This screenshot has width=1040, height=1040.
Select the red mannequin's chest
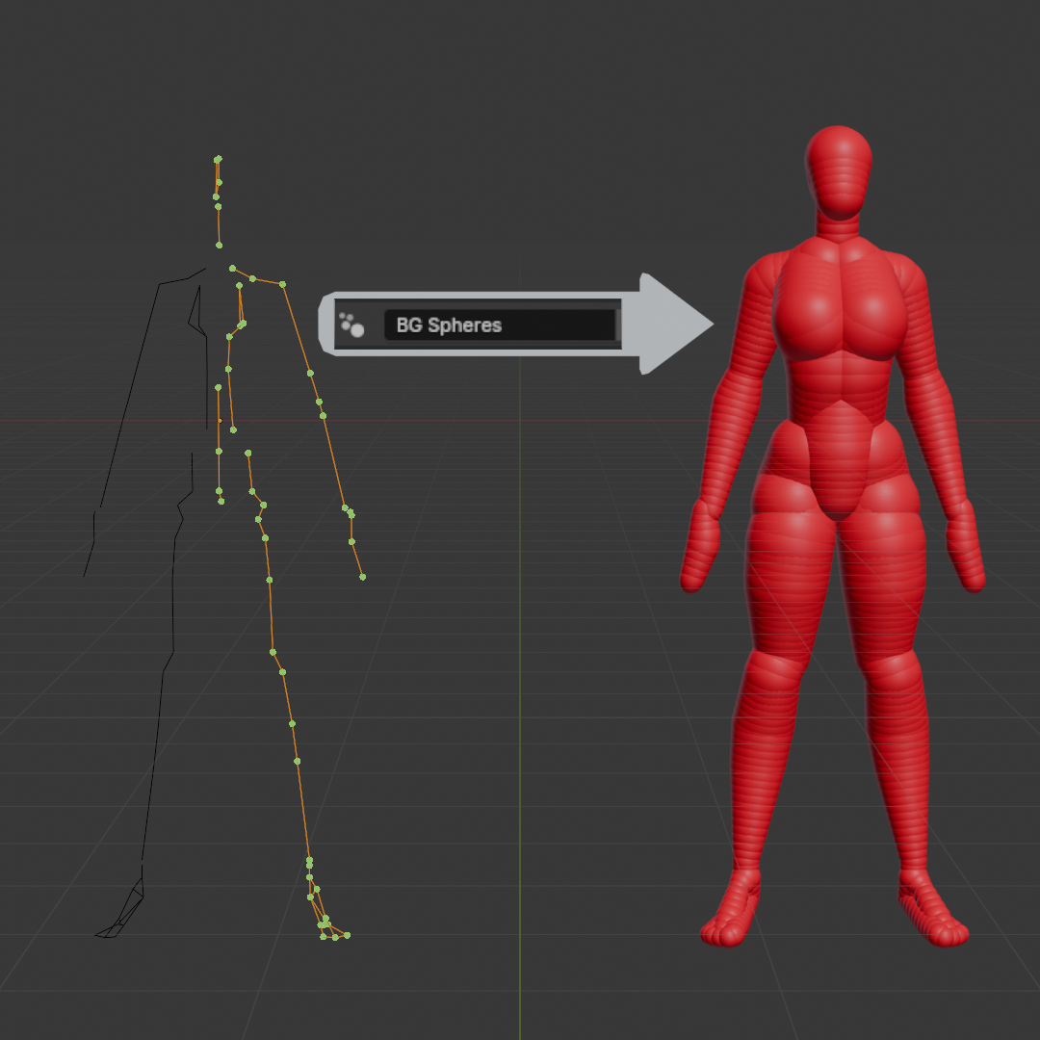pyautogui.click(x=841, y=306)
